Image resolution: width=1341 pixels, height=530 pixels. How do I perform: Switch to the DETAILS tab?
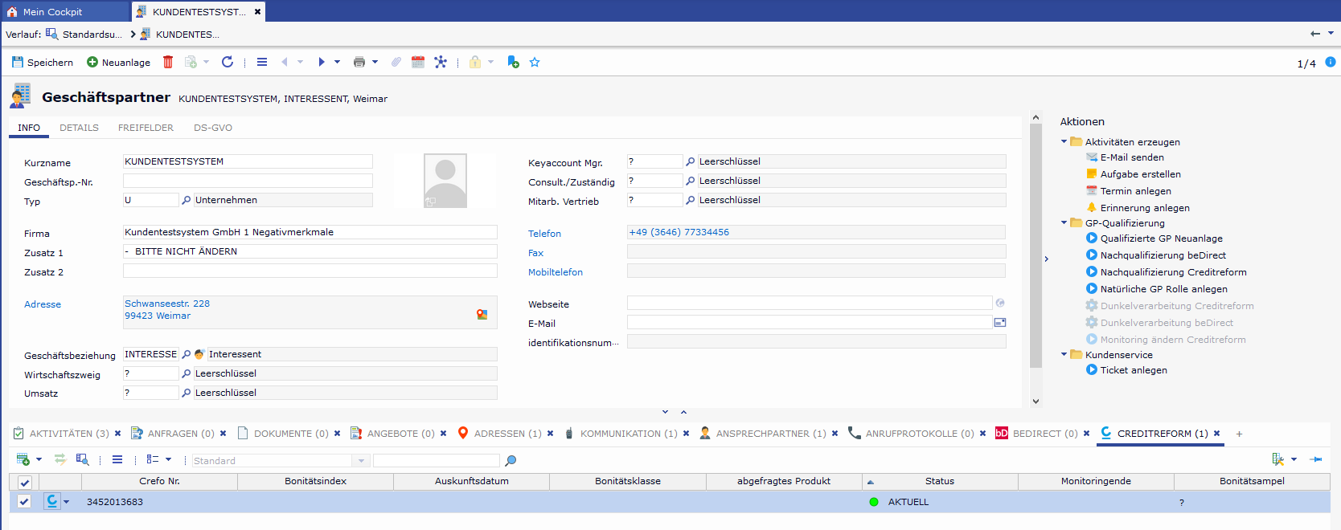pos(79,128)
